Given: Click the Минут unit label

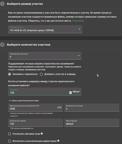Looking at the screenshot, I should point(76,92).
